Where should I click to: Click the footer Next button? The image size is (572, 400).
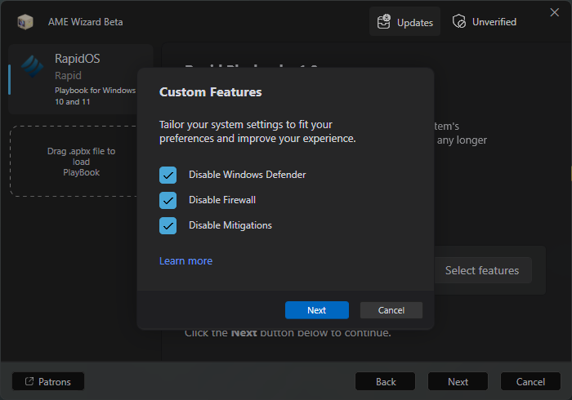click(458, 381)
